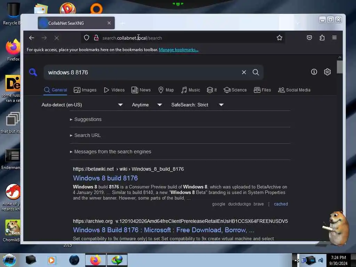Open the SearXNG about info icon
The width and height of the screenshot is (356, 267).
[x=314, y=72]
